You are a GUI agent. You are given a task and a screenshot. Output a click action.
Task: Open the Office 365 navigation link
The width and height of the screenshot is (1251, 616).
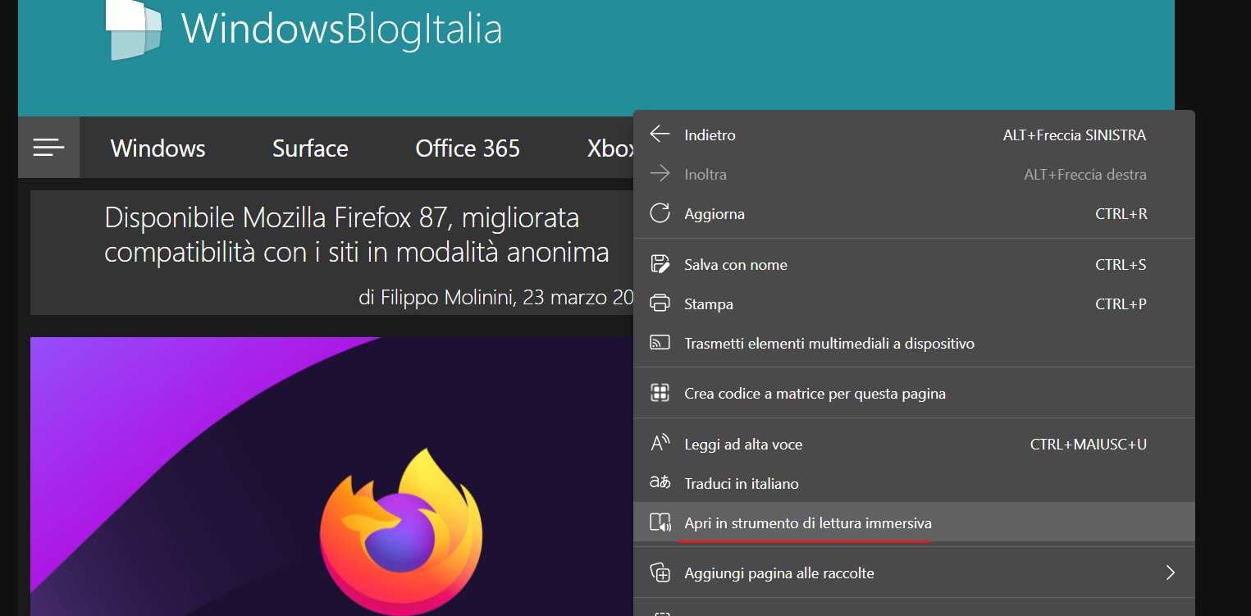[x=468, y=148]
